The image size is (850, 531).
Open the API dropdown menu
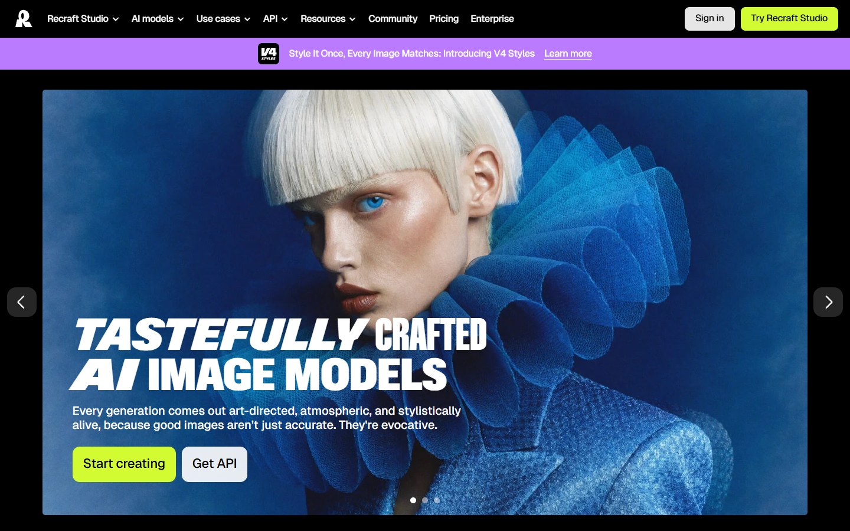coord(276,19)
